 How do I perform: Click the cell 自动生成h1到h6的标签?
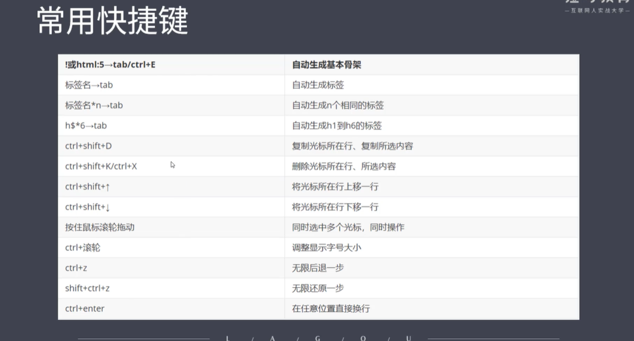[x=432, y=126]
